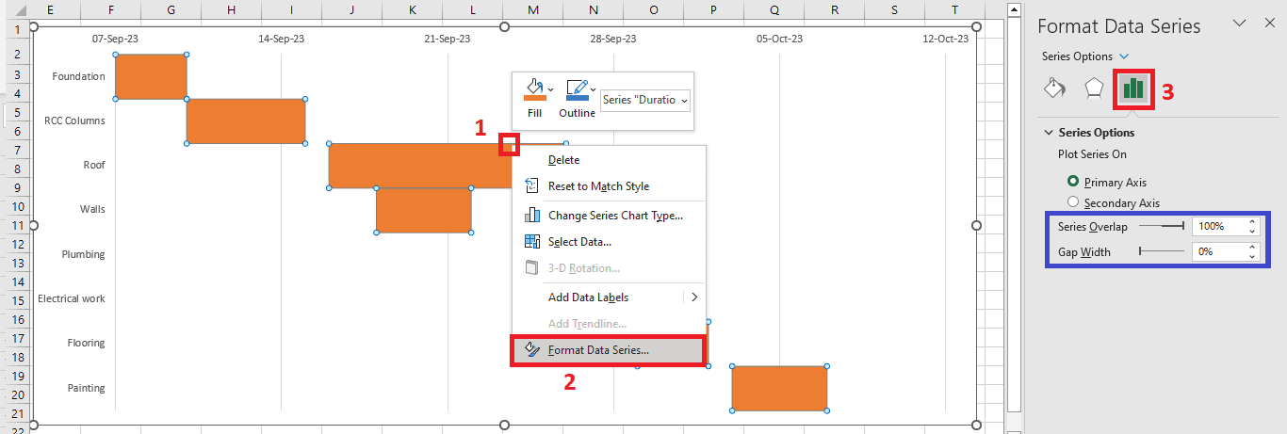Click the Foundation axis label
1287x434 pixels.
pyautogui.click(x=79, y=76)
